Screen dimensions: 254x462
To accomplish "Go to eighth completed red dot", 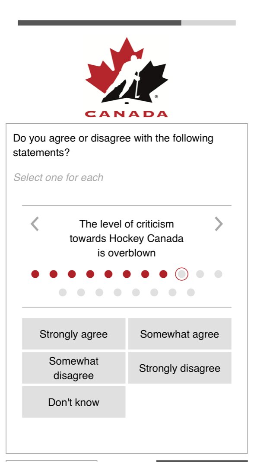I will 163,274.
